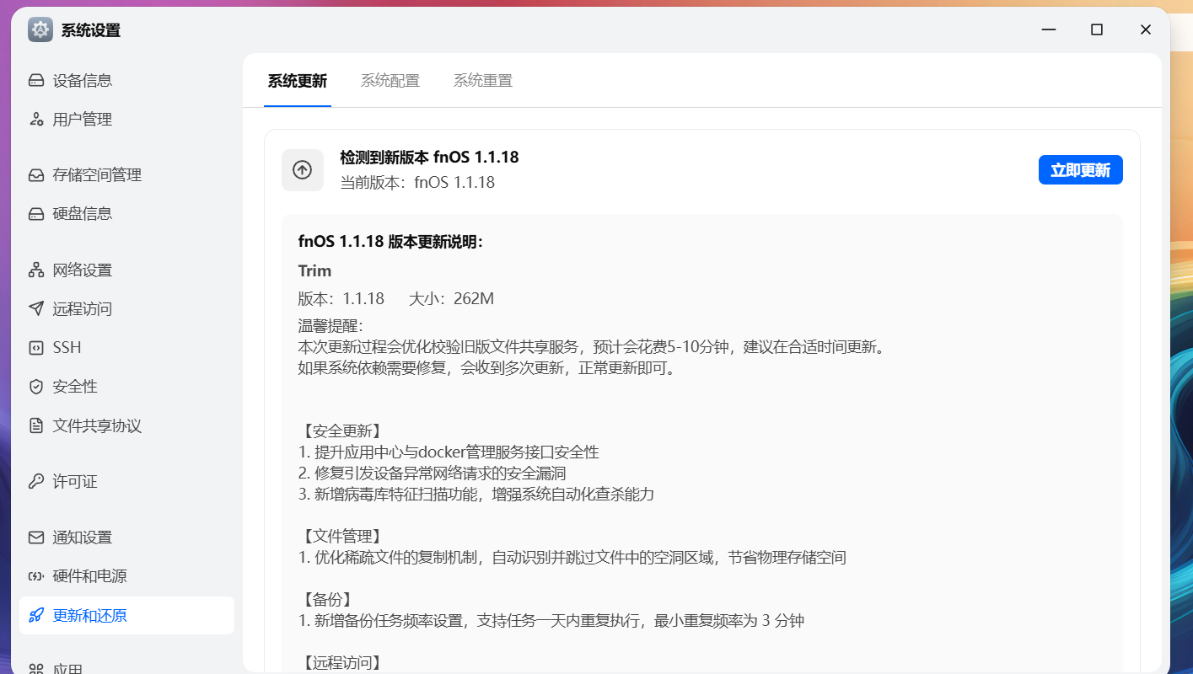Switch to the 系统配置 tab
Screen dimensions: 1193x674
[x=390, y=80]
